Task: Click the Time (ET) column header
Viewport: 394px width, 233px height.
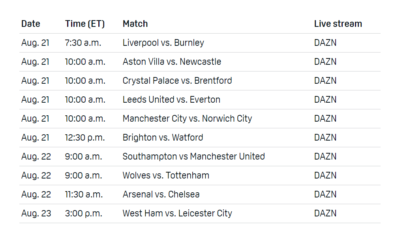Action: (85, 24)
